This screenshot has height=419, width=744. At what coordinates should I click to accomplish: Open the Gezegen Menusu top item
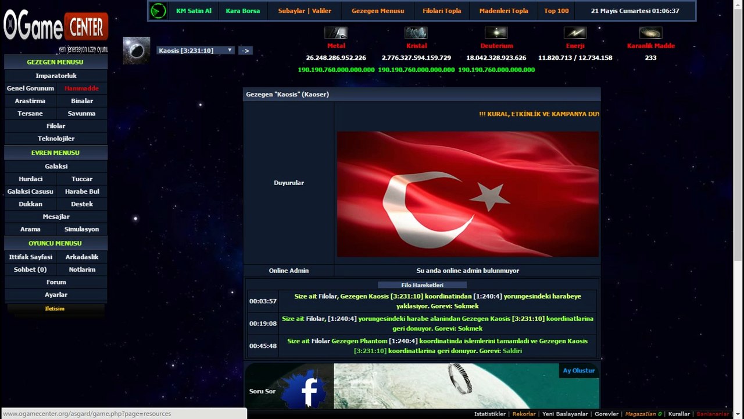378,11
